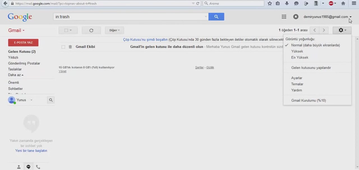Open the Sohbetler label
Image resolution: width=359 pixels, height=170 pixels.
tap(15, 89)
